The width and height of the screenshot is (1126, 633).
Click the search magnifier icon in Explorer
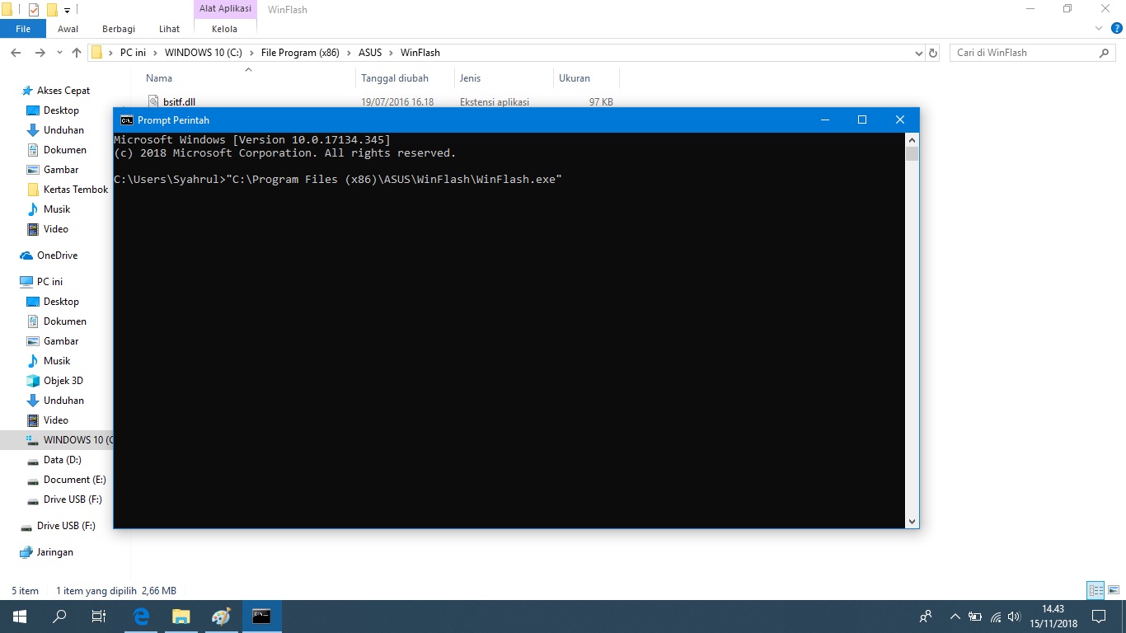[x=1105, y=53]
